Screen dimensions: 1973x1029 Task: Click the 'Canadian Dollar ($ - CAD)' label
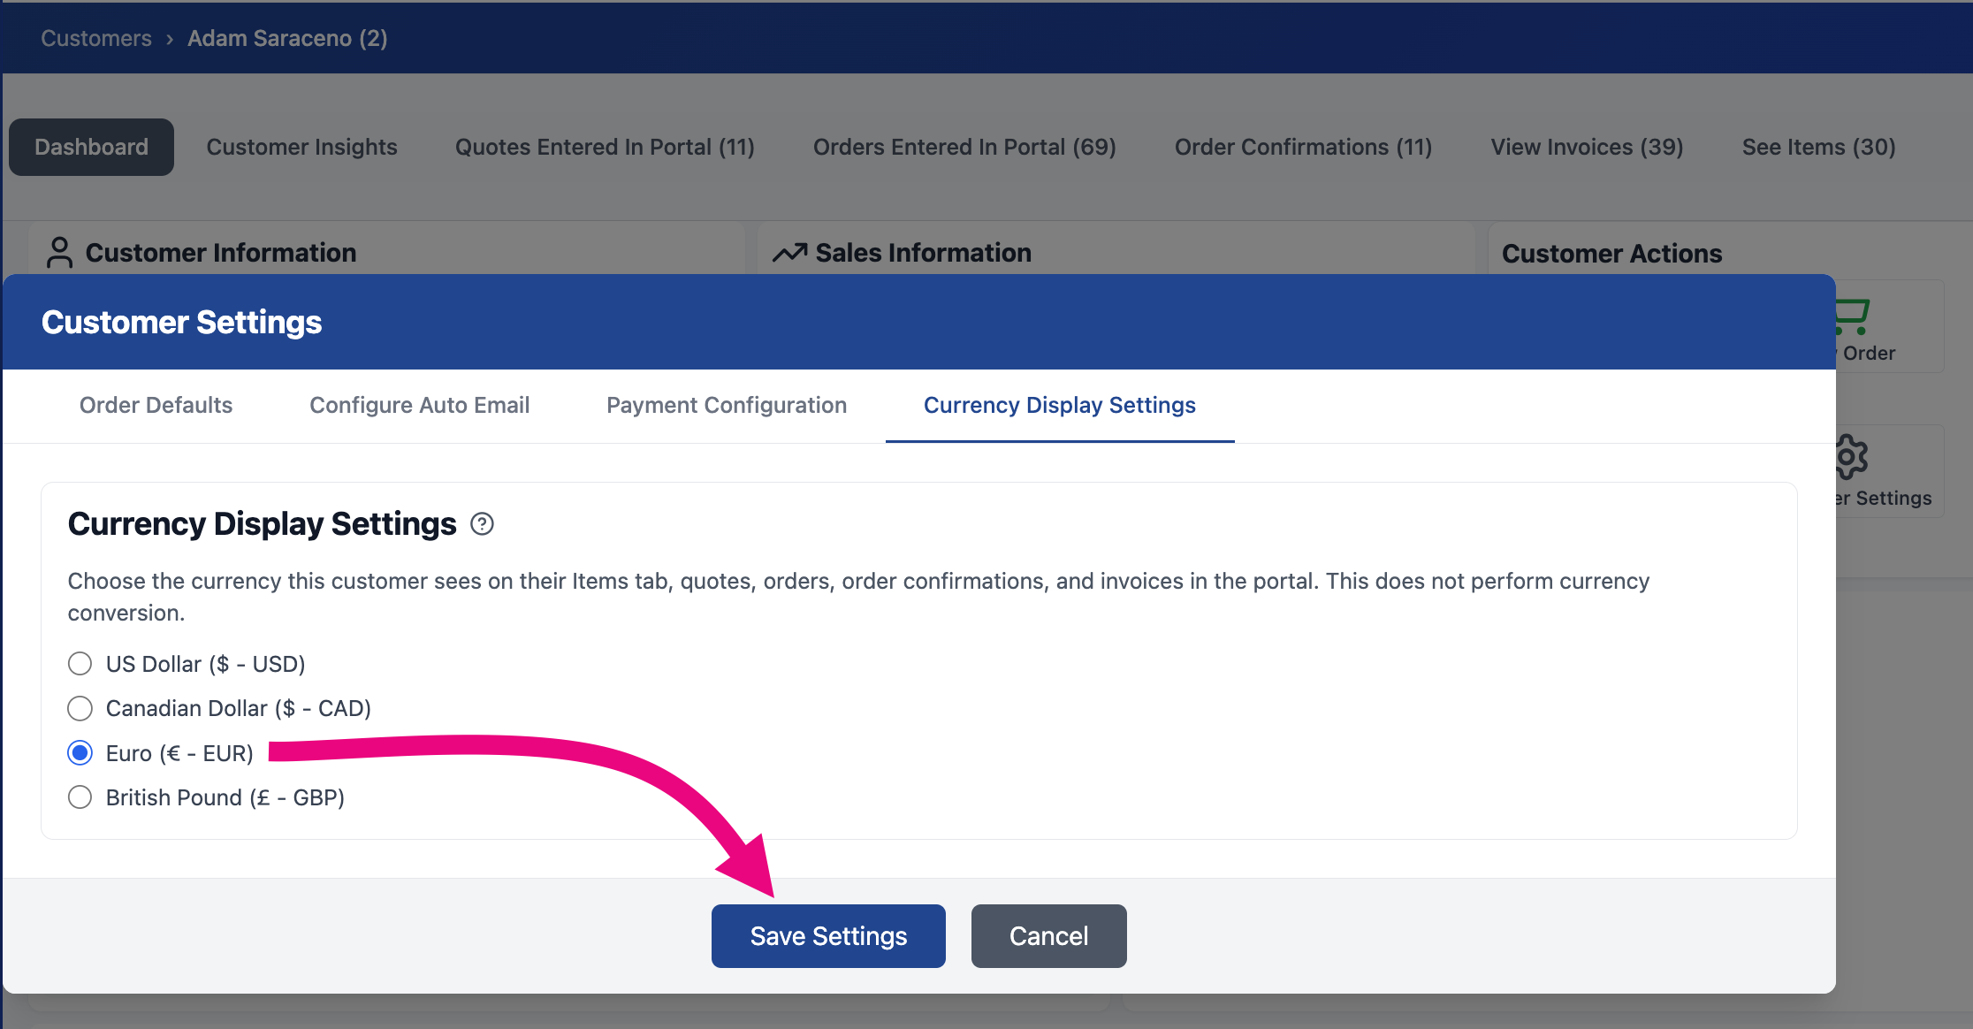[239, 708]
